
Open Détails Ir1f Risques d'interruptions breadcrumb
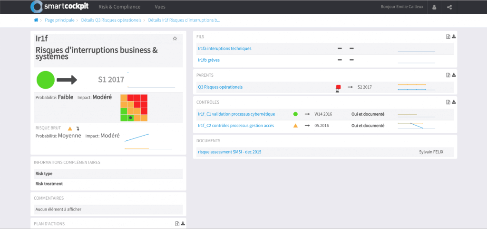click(x=184, y=20)
